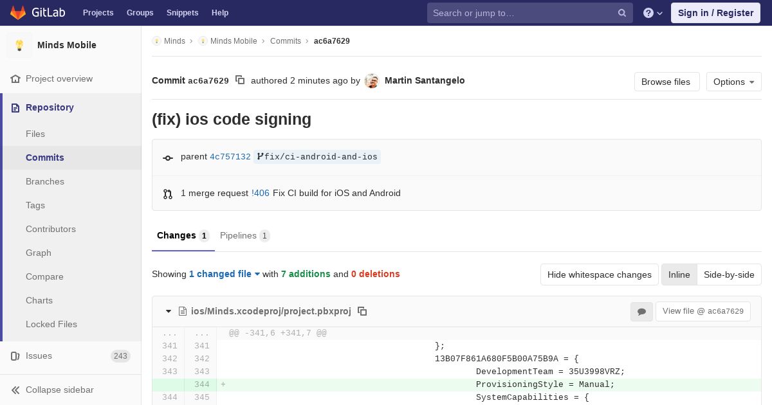The width and height of the screenshot is (772, 405).
Task: Open Groups in top navigation
Action: pos(140,13)
